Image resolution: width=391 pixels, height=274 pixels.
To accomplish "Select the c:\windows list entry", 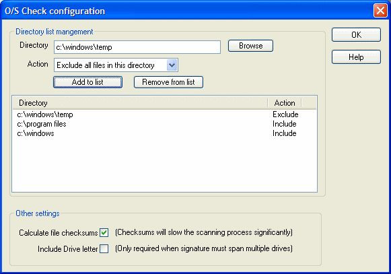I will [165, 133].
